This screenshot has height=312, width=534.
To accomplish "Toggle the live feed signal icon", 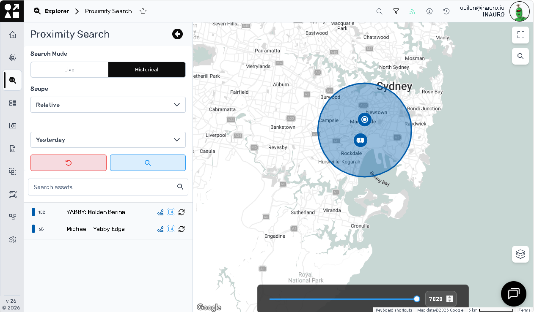I will 412,11.
